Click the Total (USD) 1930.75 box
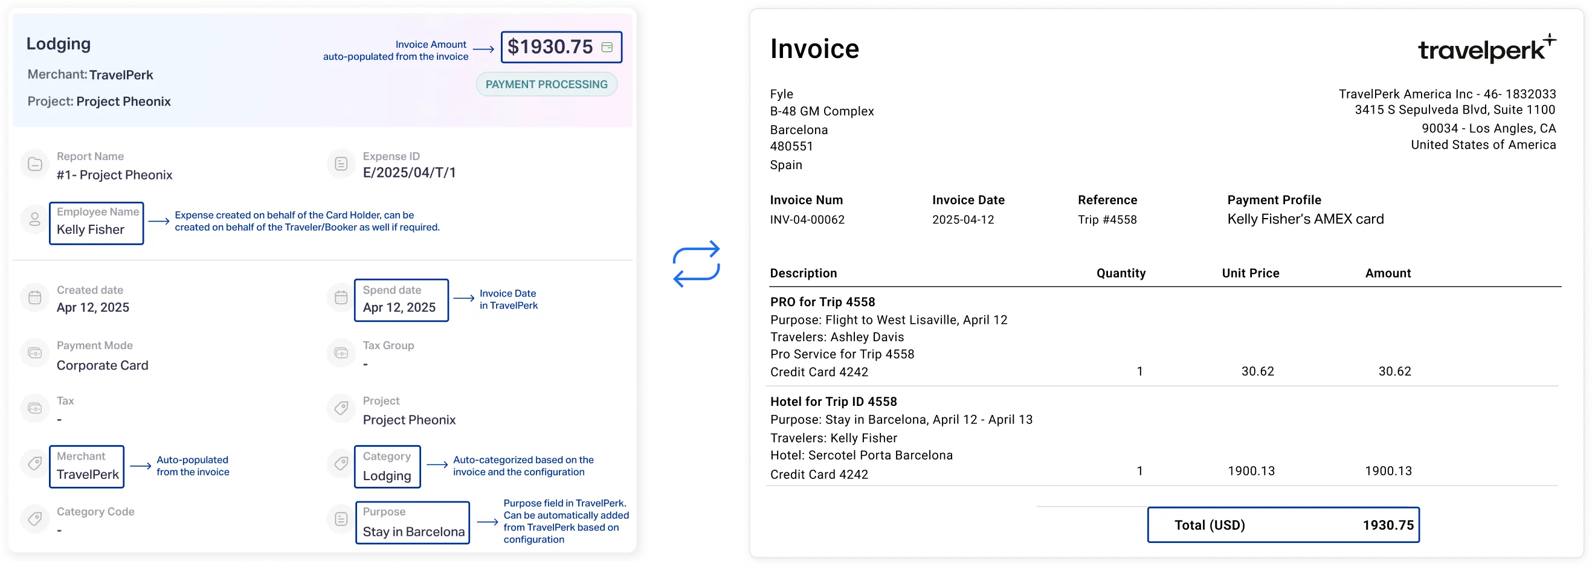Image resolution: width=1595 pixels, height=578 pixels. [x=1283, y=525]
